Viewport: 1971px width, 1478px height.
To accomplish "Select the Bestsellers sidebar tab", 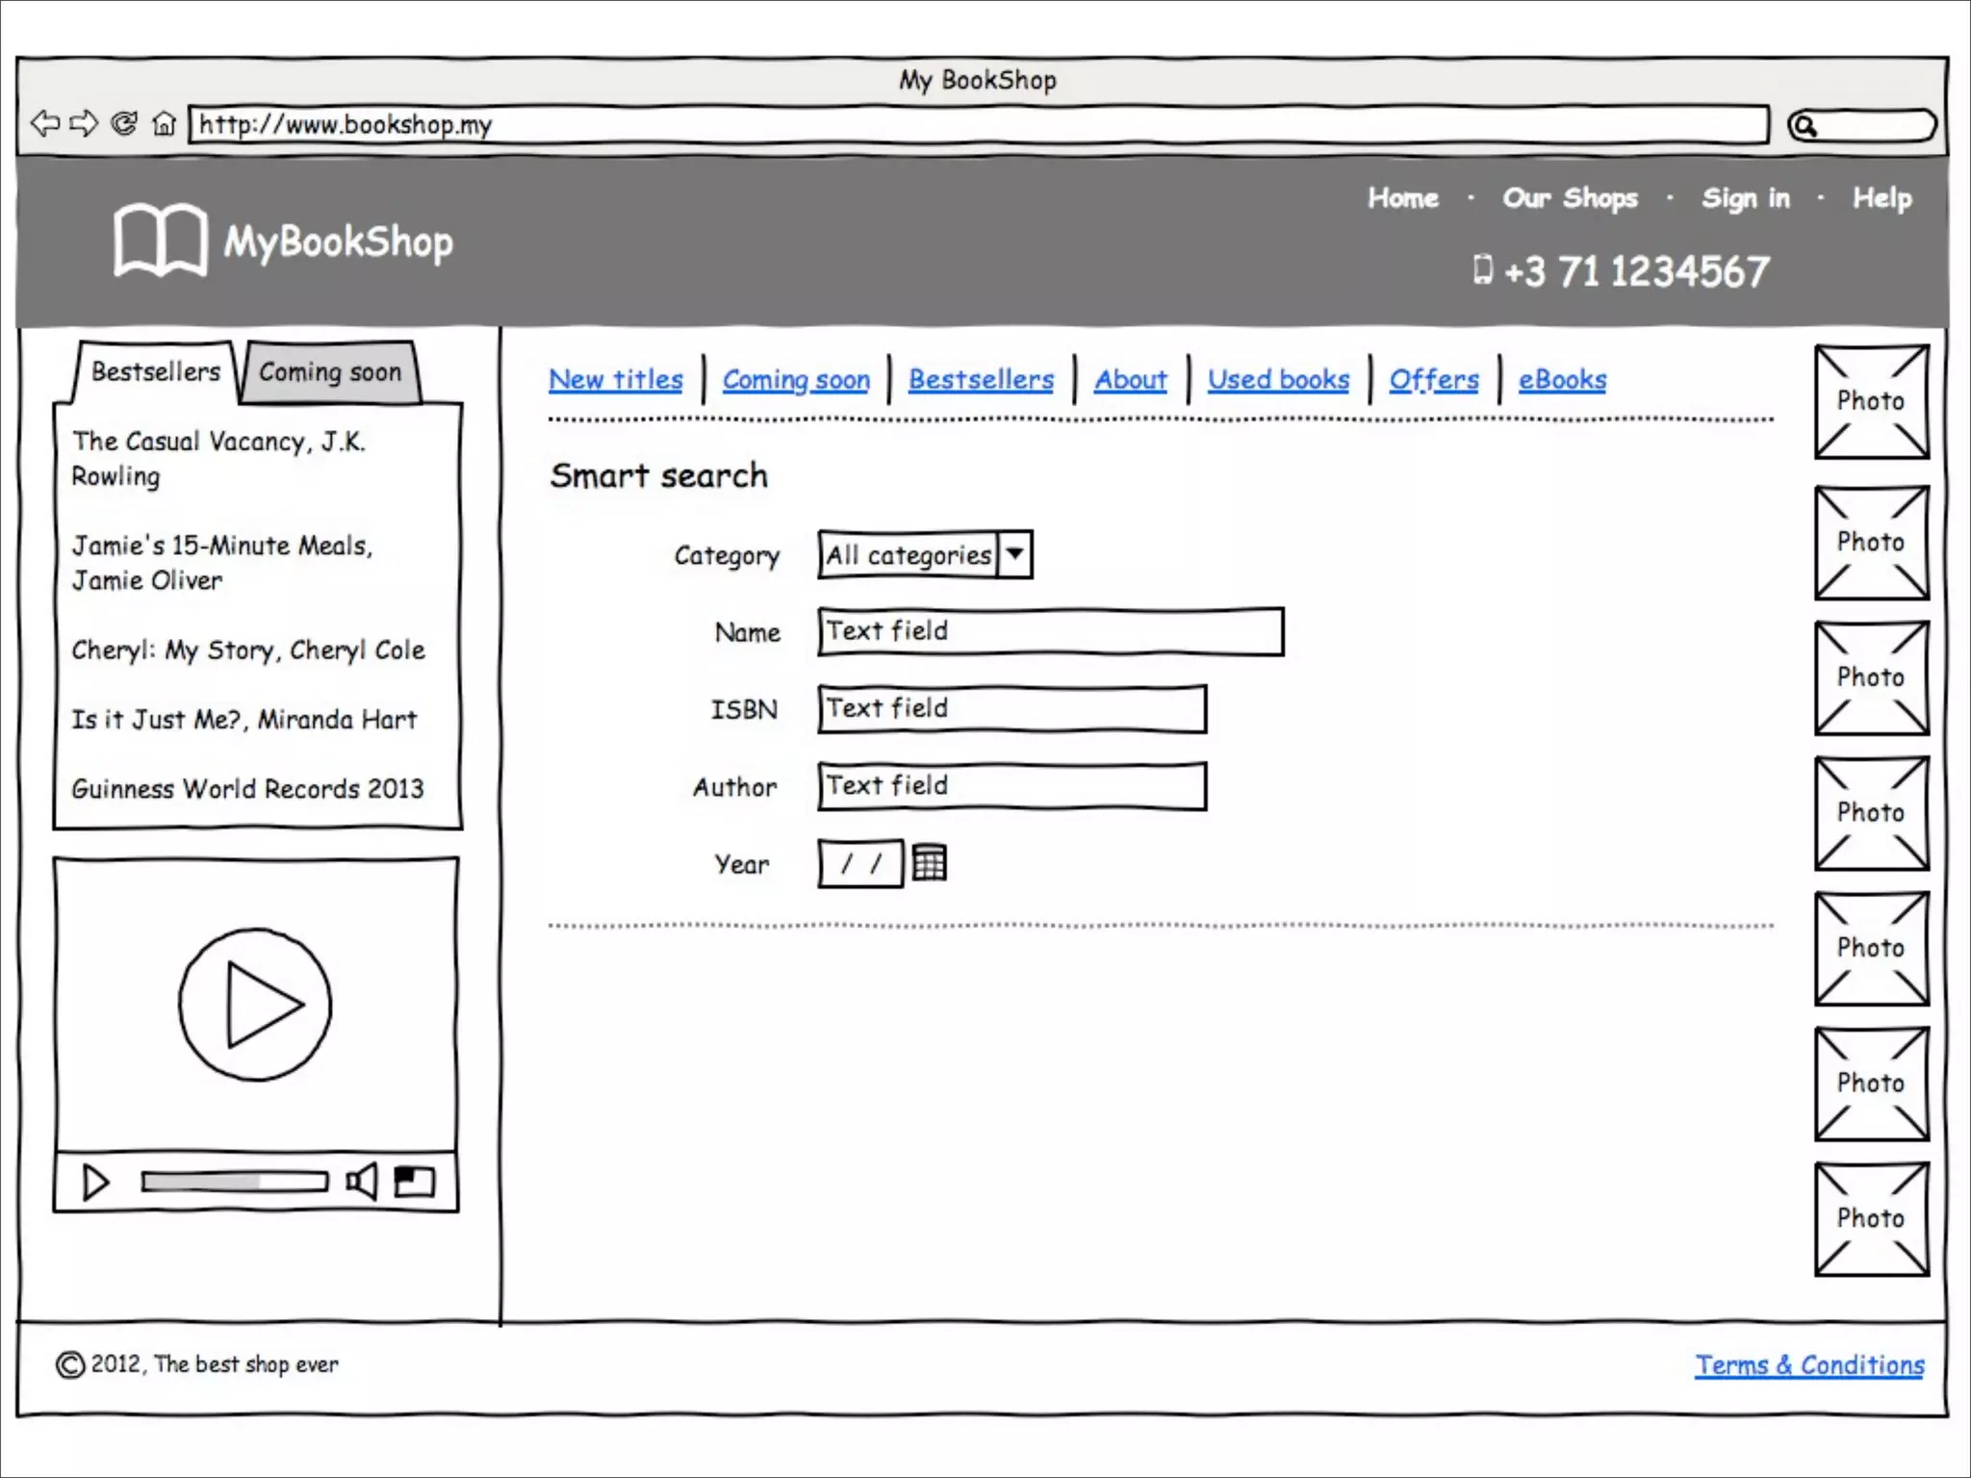I will [156, 371].
